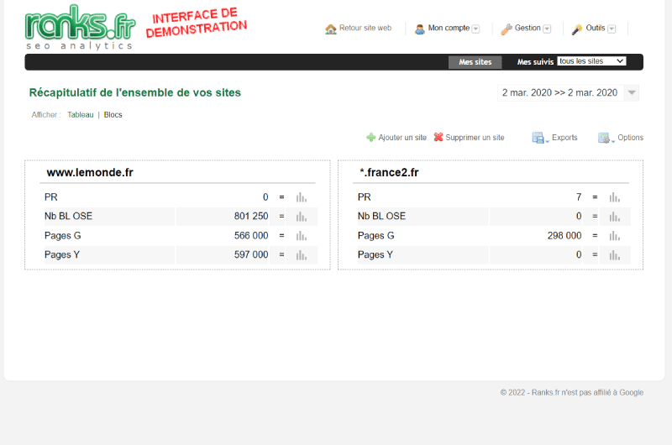This screenshot has width=672, height=445.
Task: Click the 801 250 value for lemonde.fr
Action: pyautogui.click(x=251, y=217)
